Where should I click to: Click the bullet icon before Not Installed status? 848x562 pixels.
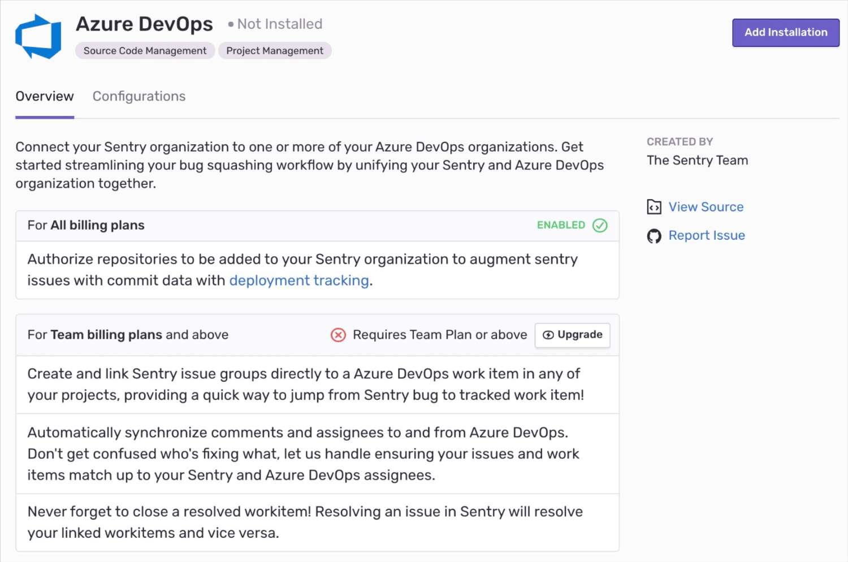(230, 24)
